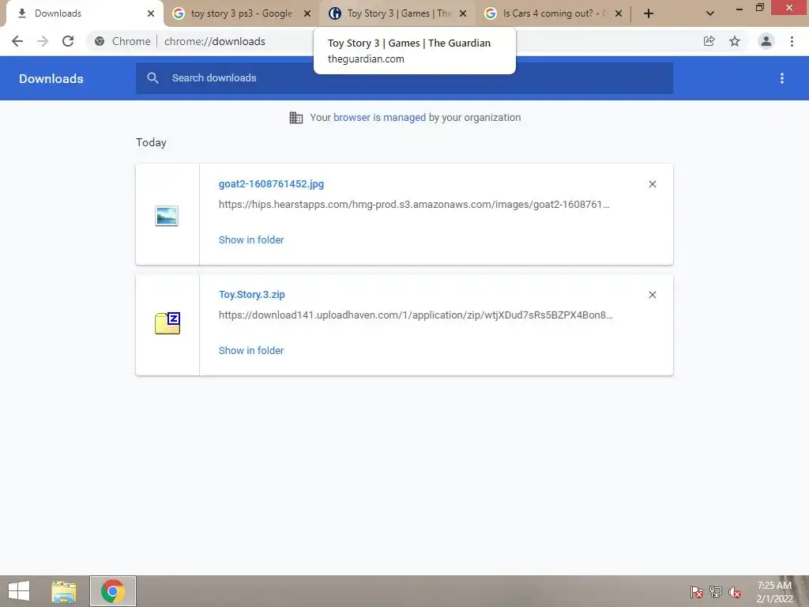This screenshot has height=607, width=809.
Task: Open the browser is managed link
Action: pyautogui.click(x=380, y=117)
